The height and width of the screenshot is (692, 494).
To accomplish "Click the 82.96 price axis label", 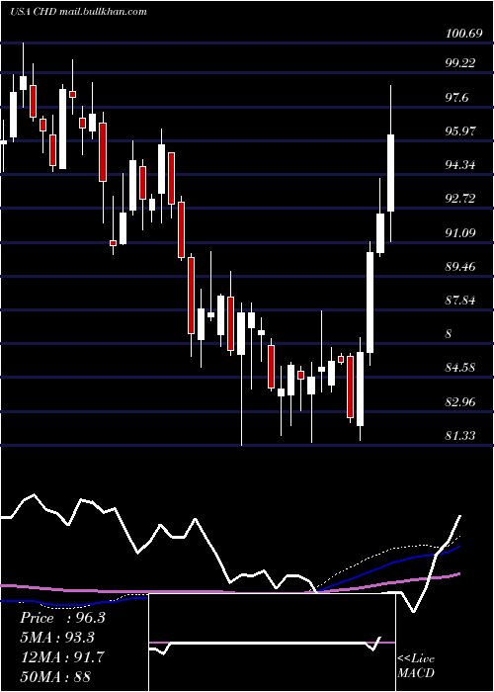I will (x=460, y=402).
